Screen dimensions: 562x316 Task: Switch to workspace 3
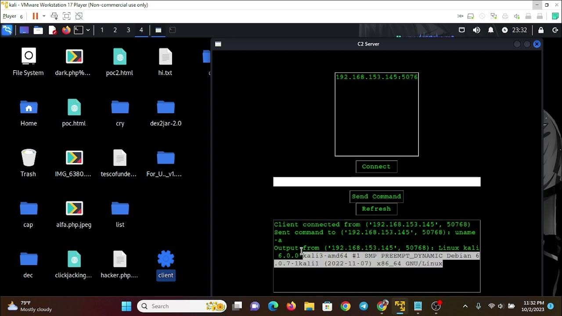coord(128,30)
